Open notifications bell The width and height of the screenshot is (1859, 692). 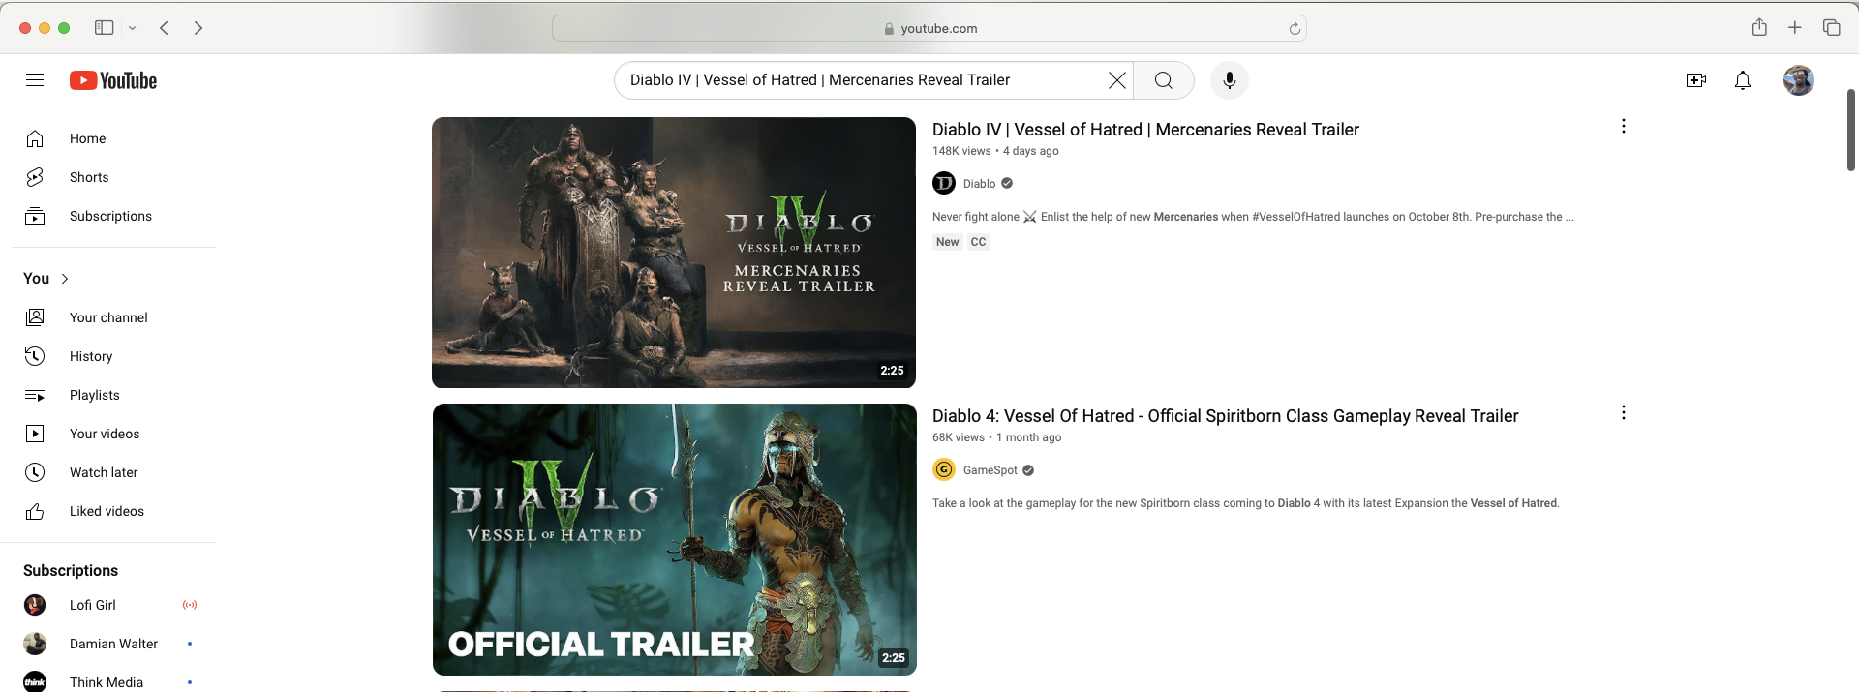click(1743, 80)
